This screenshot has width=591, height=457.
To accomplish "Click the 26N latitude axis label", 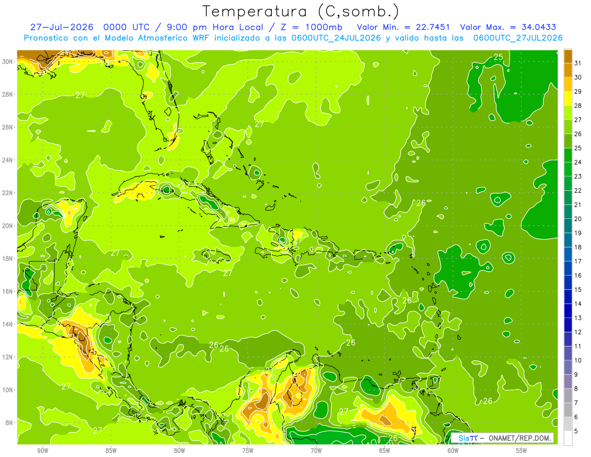I will tap(8, 127).
